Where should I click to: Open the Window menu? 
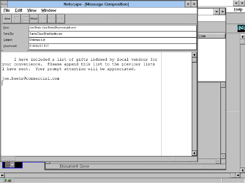[49, 10]
